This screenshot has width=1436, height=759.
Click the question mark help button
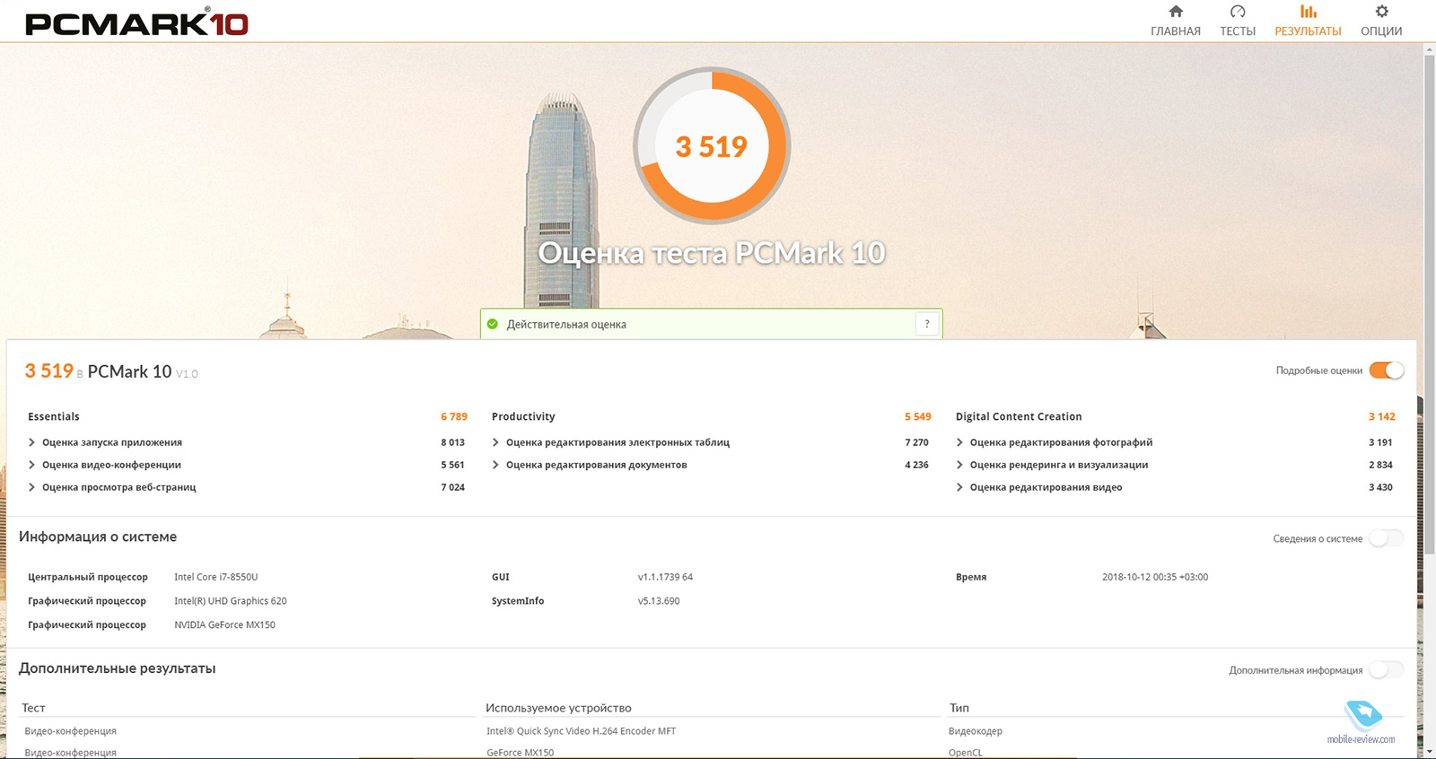coord(927,324)
